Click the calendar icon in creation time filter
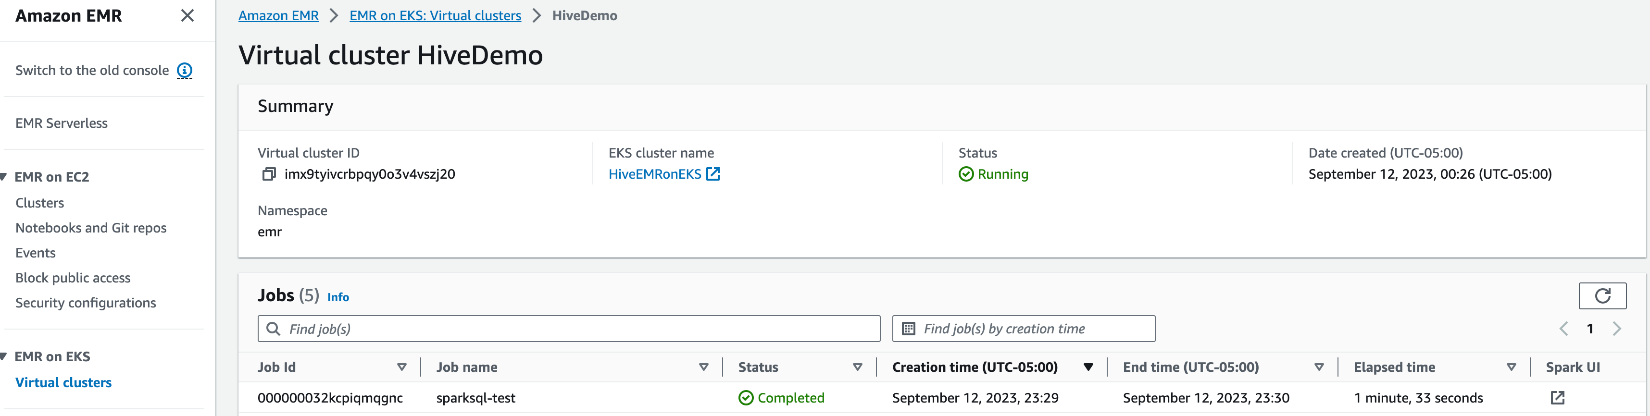The height and width of the screenshot is (416, 1650). 908,329
